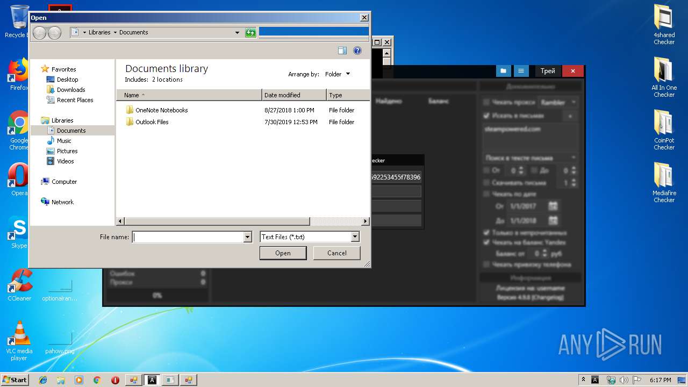Toggle the unread only checkbox

(x=486, y=233)
